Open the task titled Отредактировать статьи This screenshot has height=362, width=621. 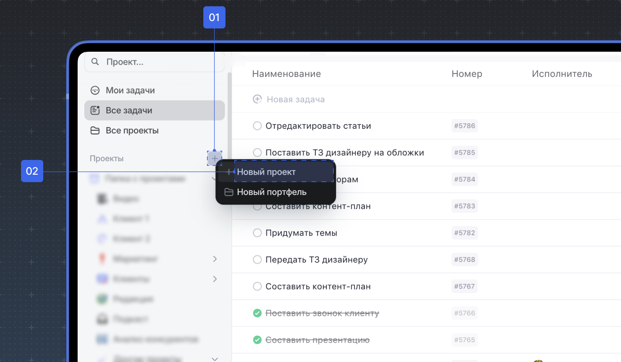pyautogui.click(x=318, y=126)
